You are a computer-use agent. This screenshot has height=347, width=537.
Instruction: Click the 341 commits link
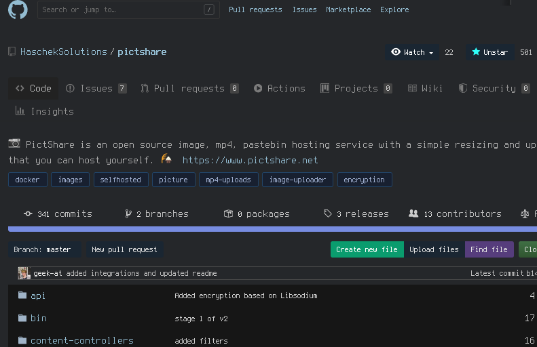[58, 213]
